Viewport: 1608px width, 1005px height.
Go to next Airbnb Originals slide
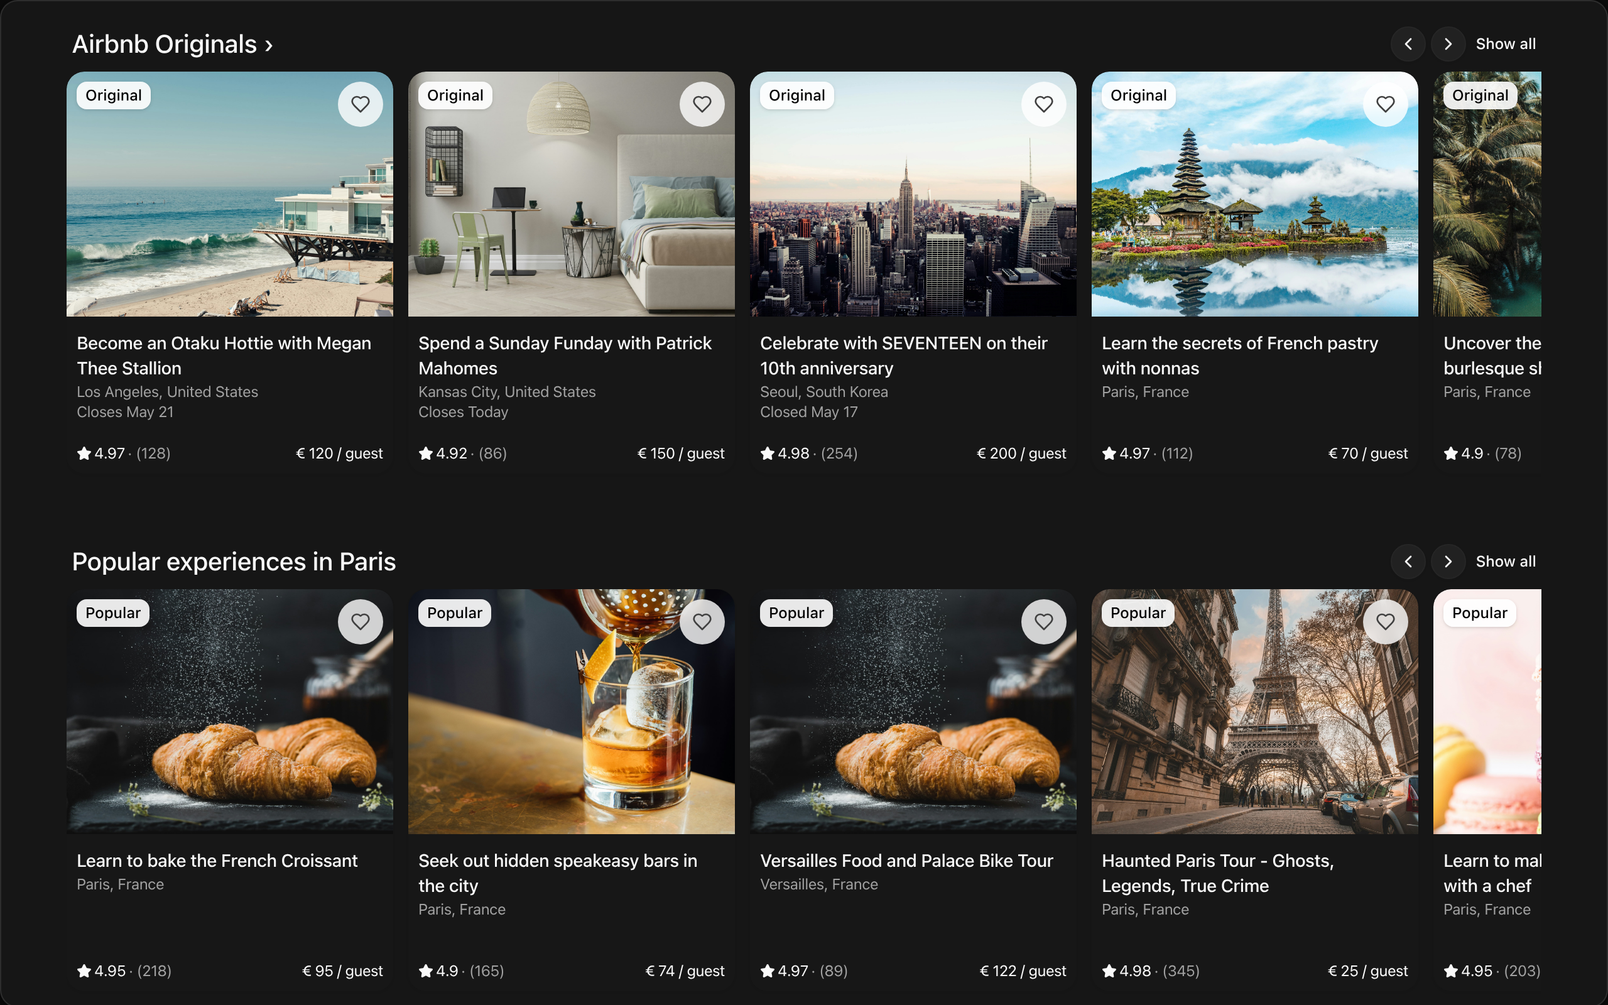[x=1448, y=44]
